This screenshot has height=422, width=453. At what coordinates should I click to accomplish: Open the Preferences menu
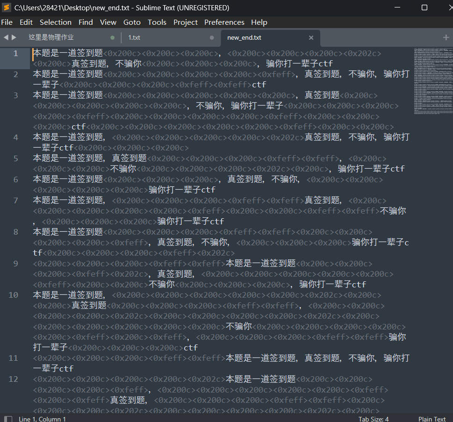[x=224, y=22]
